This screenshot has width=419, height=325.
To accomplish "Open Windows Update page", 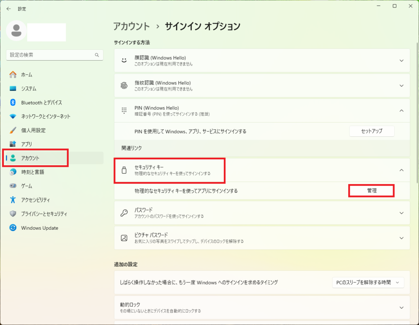I will point(39,228).
